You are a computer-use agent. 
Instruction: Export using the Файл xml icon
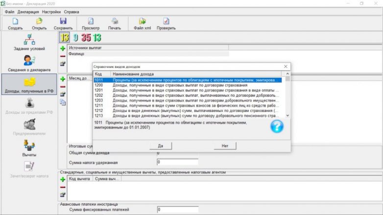coord(142,21)
